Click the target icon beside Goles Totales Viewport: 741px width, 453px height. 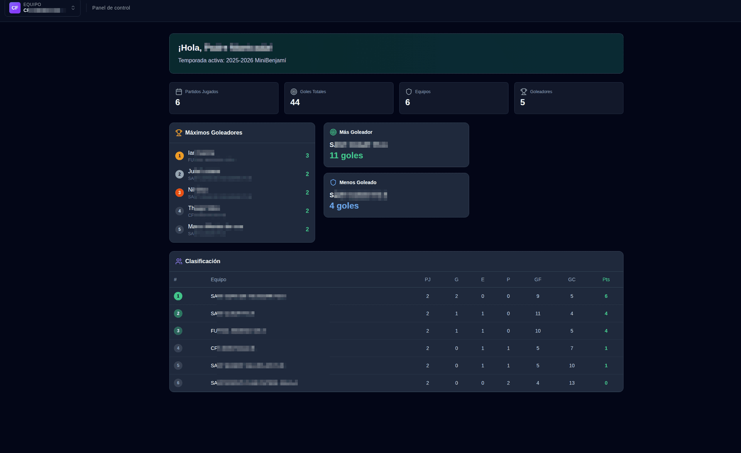point(294,91)
